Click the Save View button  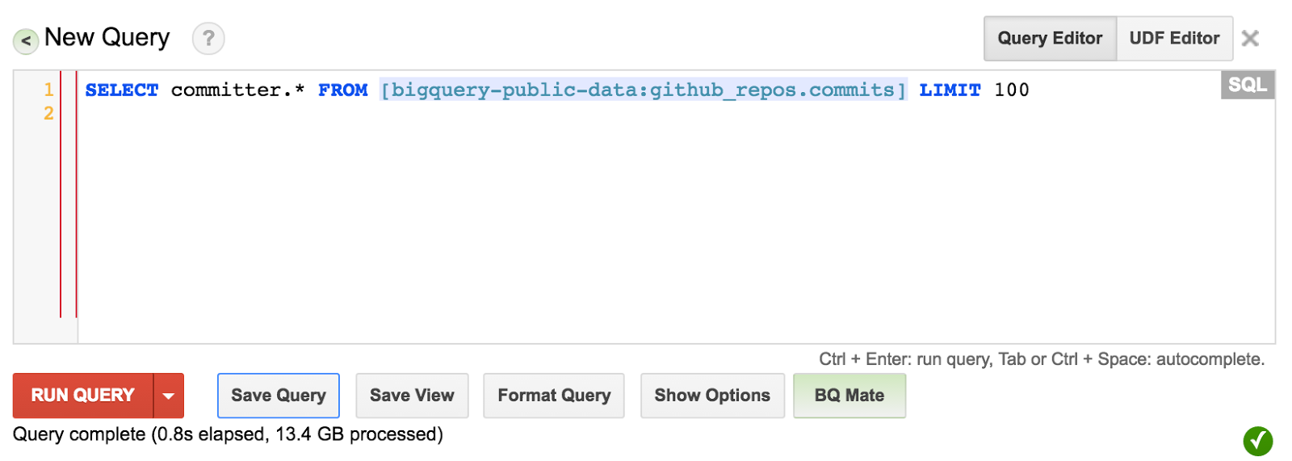coord(412,396)
